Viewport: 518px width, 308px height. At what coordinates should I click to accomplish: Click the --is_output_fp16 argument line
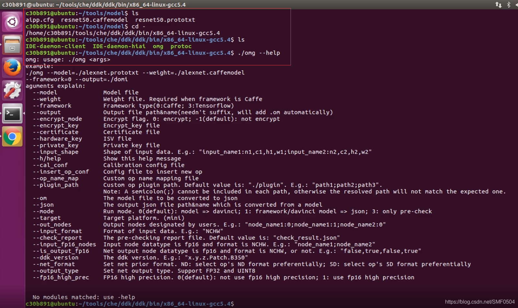(x=227, y=251)
